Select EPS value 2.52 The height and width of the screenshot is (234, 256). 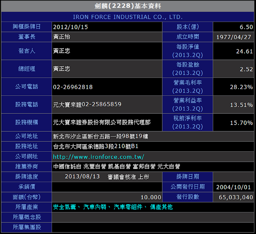(x=246, y=69)
